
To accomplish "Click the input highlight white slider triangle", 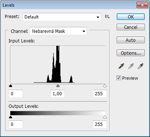I will [105, 86].
